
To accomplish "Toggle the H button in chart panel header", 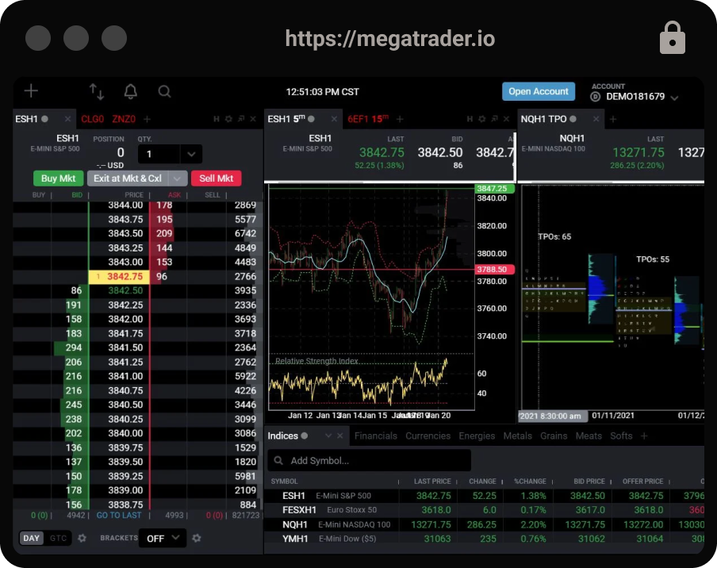I will pos(470,119).
